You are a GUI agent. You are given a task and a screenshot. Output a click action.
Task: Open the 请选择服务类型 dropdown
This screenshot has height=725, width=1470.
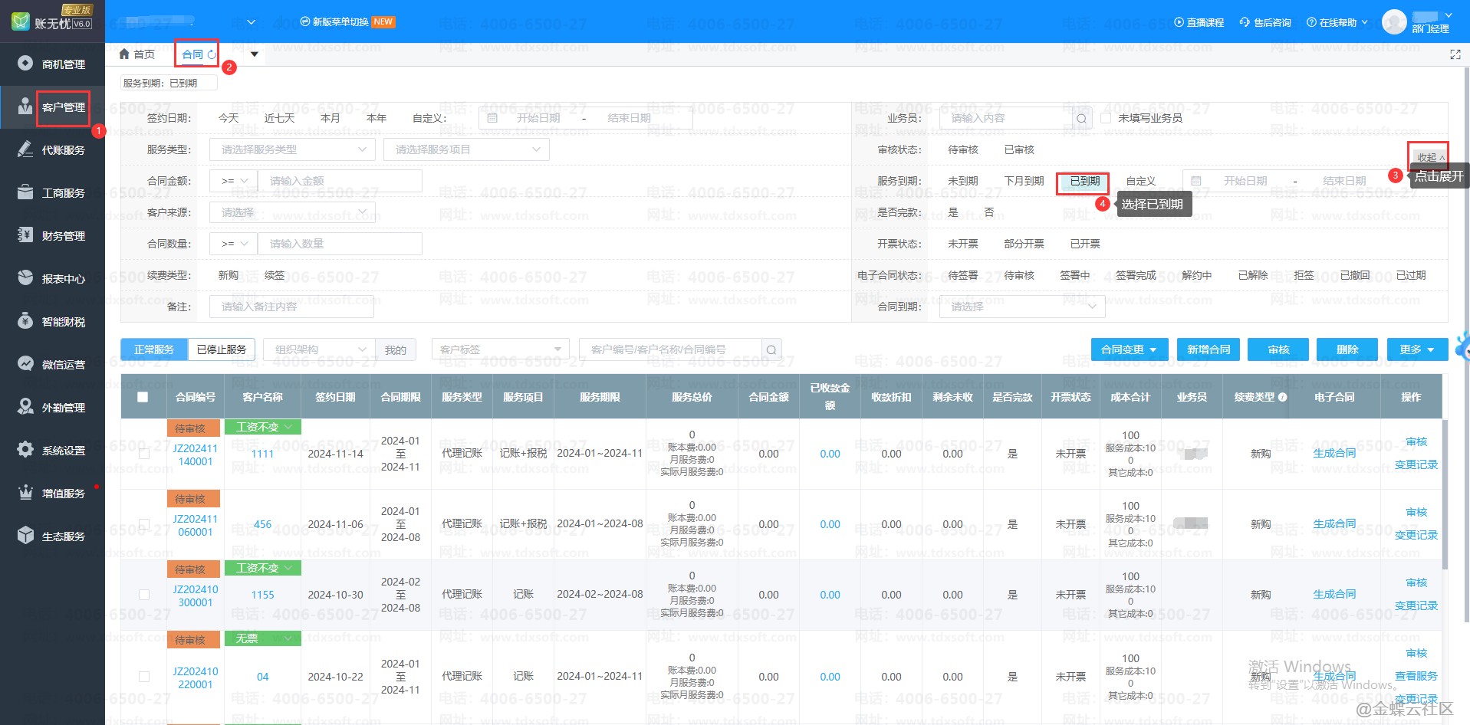pos(293,149)
